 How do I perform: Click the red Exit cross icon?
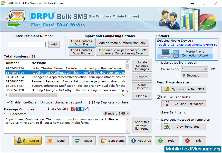tap(187, 141)
